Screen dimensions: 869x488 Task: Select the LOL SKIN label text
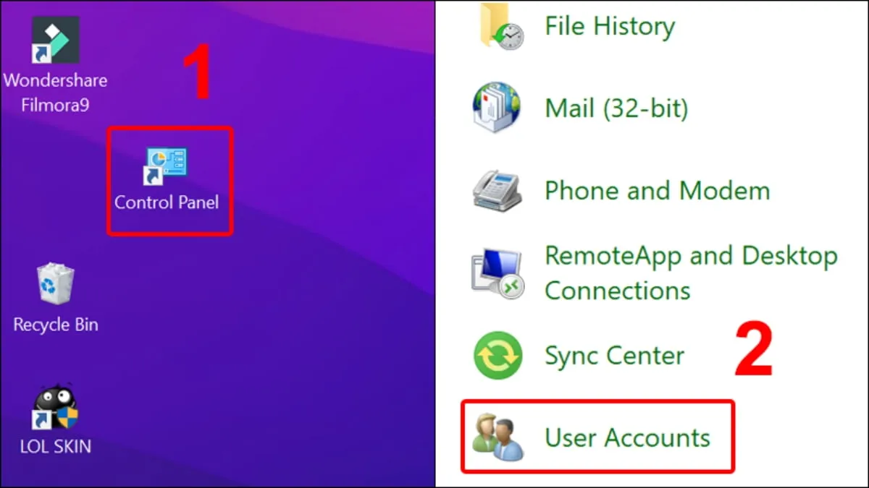[x=54, y=445]
